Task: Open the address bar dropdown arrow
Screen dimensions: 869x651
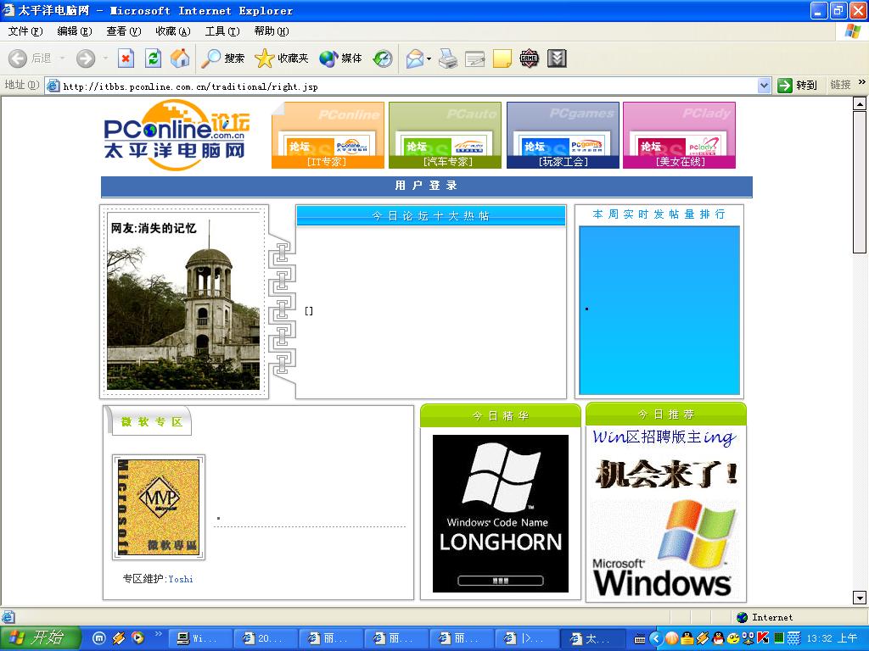Action: (x=765, y=86)
